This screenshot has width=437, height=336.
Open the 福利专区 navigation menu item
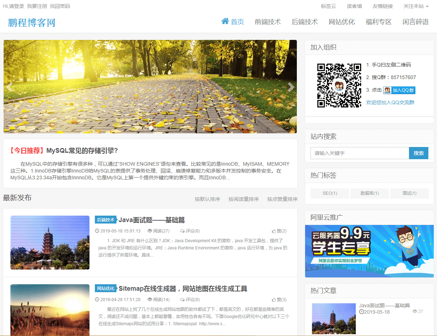click(378, 22)
